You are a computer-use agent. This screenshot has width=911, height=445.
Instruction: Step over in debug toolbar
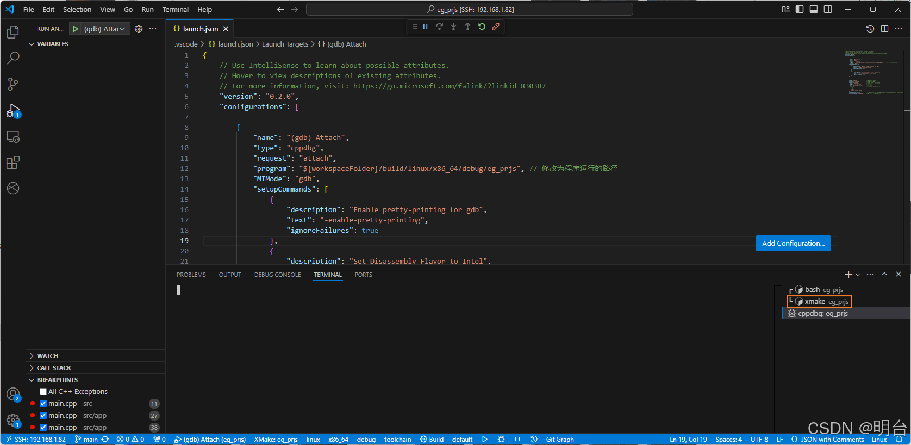439,27
